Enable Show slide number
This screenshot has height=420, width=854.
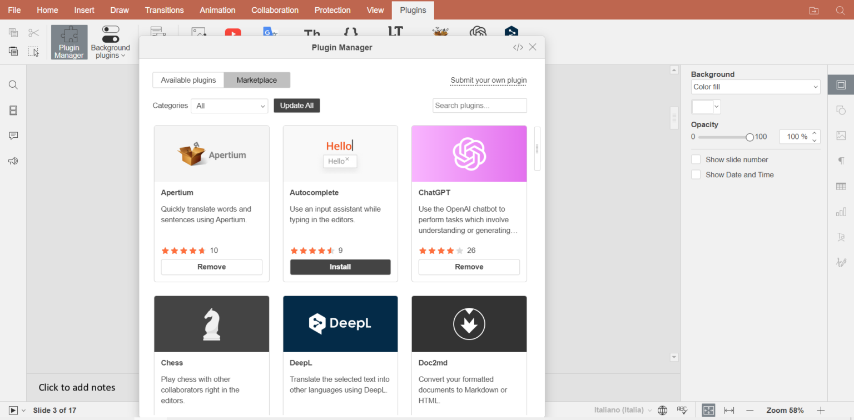[696, 159]
